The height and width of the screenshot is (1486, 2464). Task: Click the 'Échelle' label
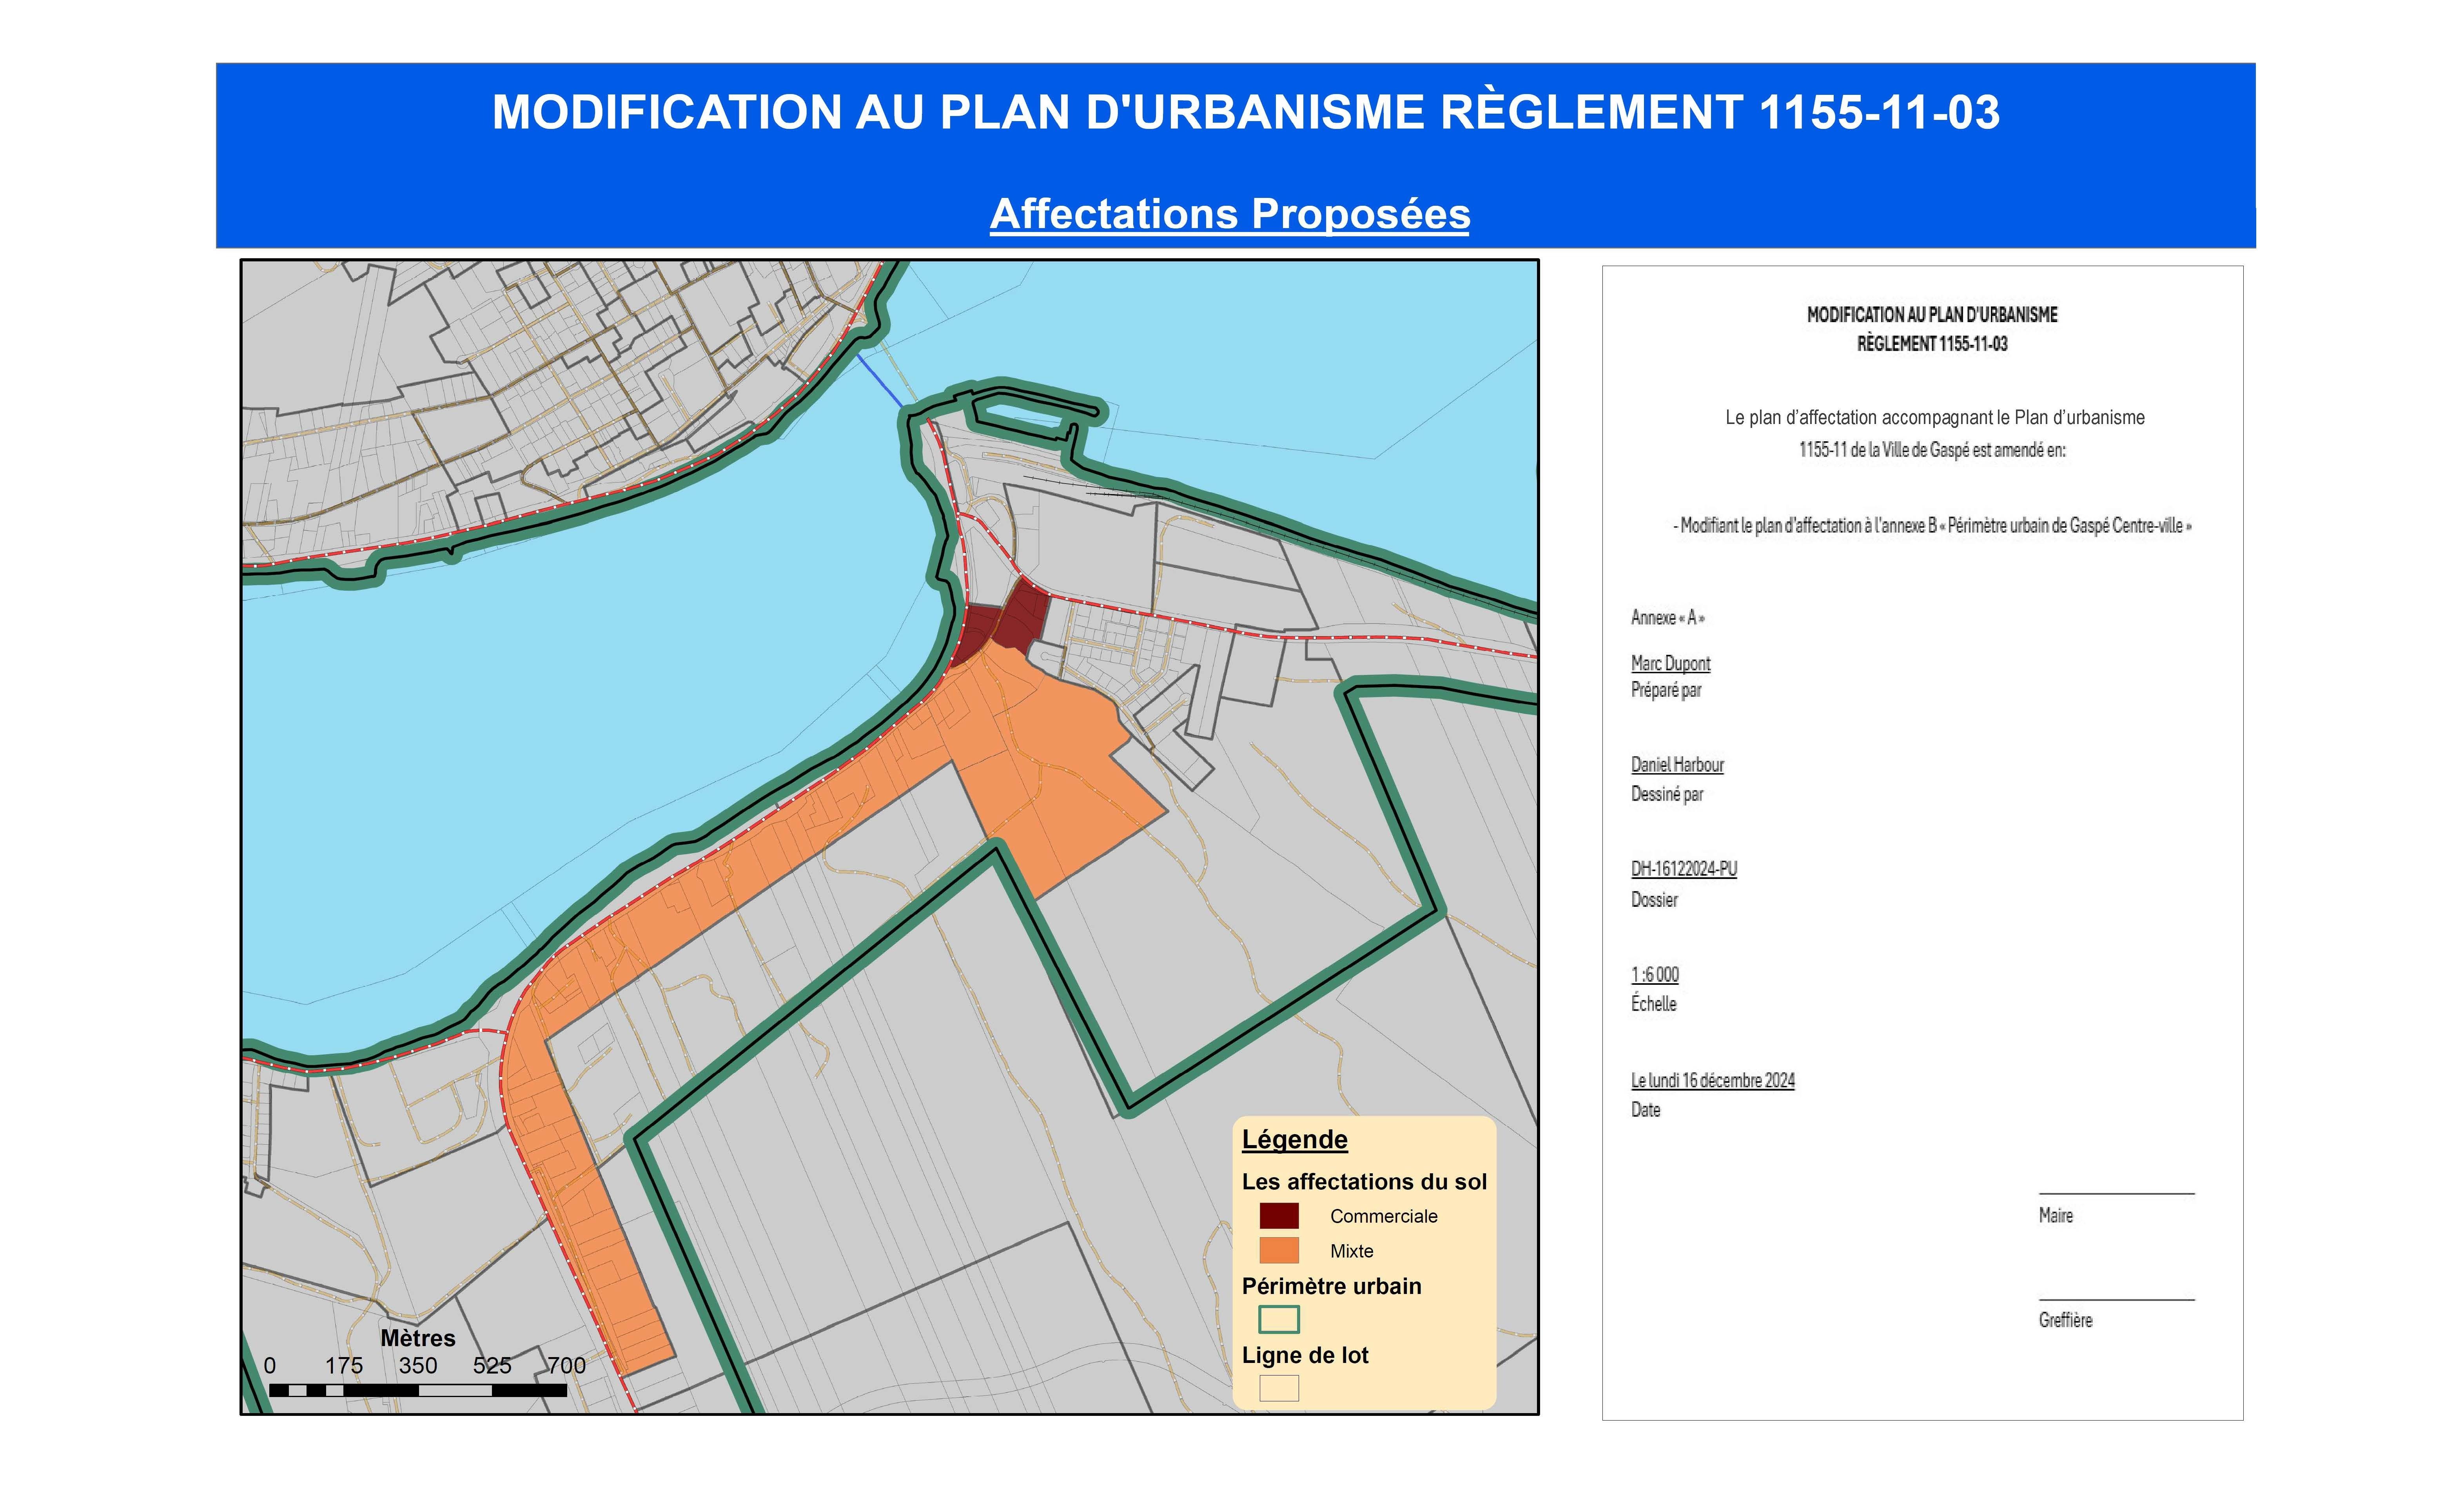point(1654,1003)
